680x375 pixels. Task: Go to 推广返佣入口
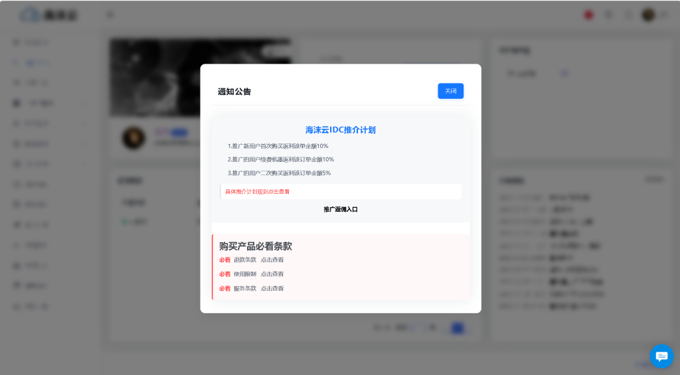pos(341,209)
